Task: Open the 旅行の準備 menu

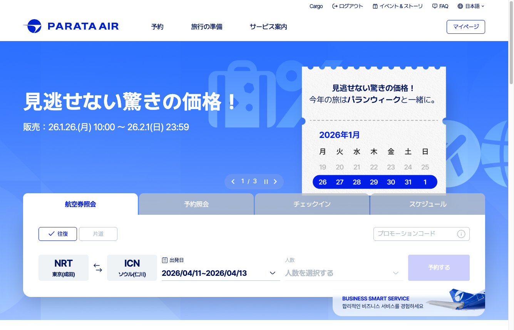Action: point(206,27)
